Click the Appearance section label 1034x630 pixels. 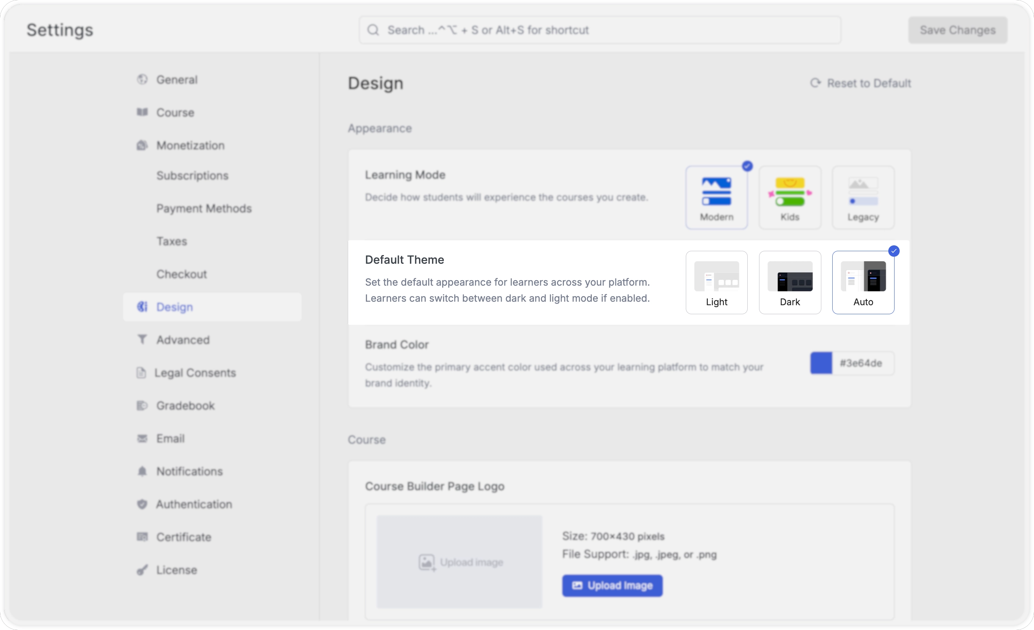pos(380,128)
